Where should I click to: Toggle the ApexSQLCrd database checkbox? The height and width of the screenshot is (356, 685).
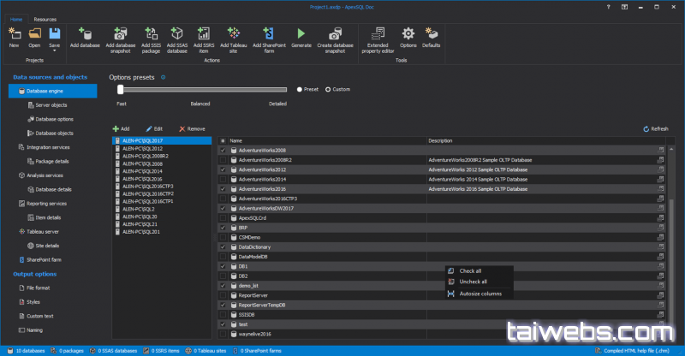pos(223,217)
